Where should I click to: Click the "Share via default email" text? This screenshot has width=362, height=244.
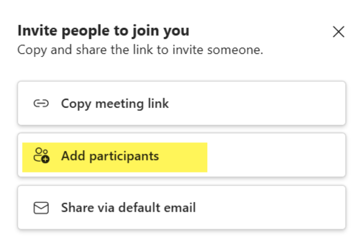click(128, 208)
